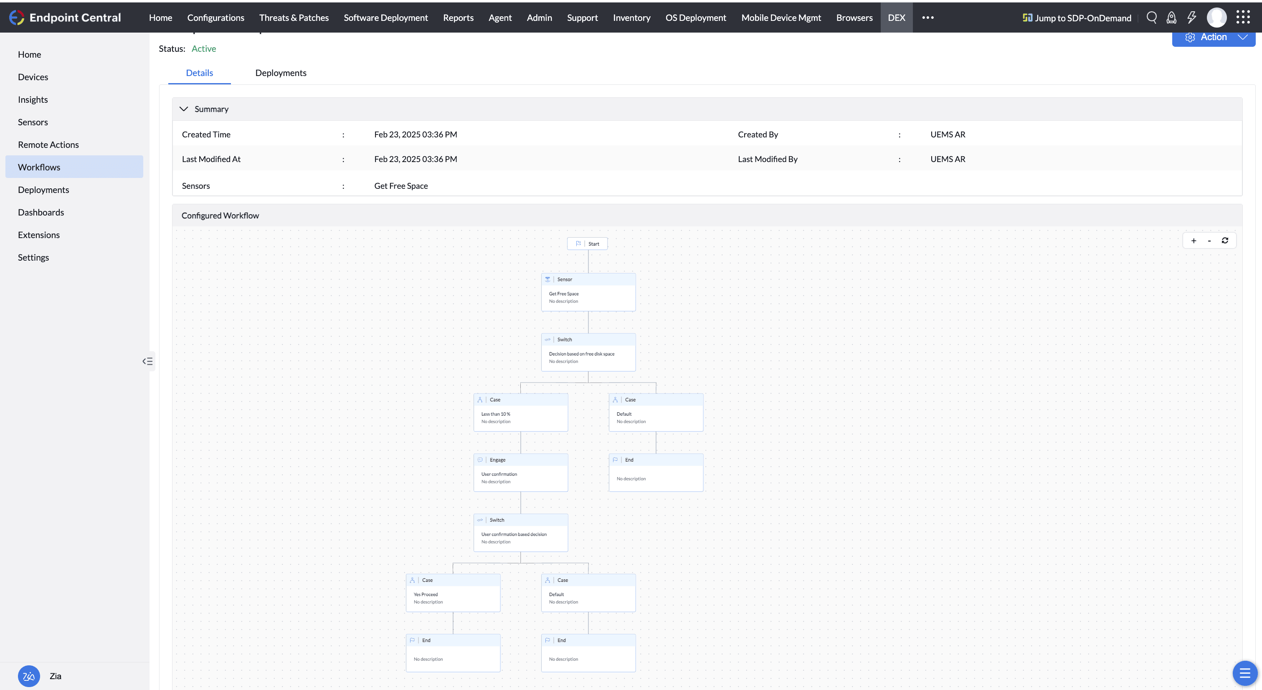The width and height of the screenshot is (1262, 690).
Task: Click the search magnifier icon in header
Action: (1152, 18)
